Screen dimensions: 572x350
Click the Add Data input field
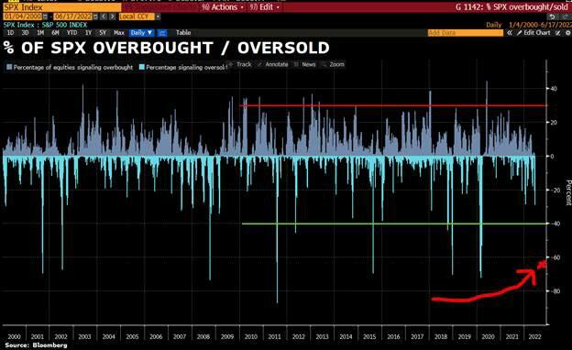[x=466, y=33]
